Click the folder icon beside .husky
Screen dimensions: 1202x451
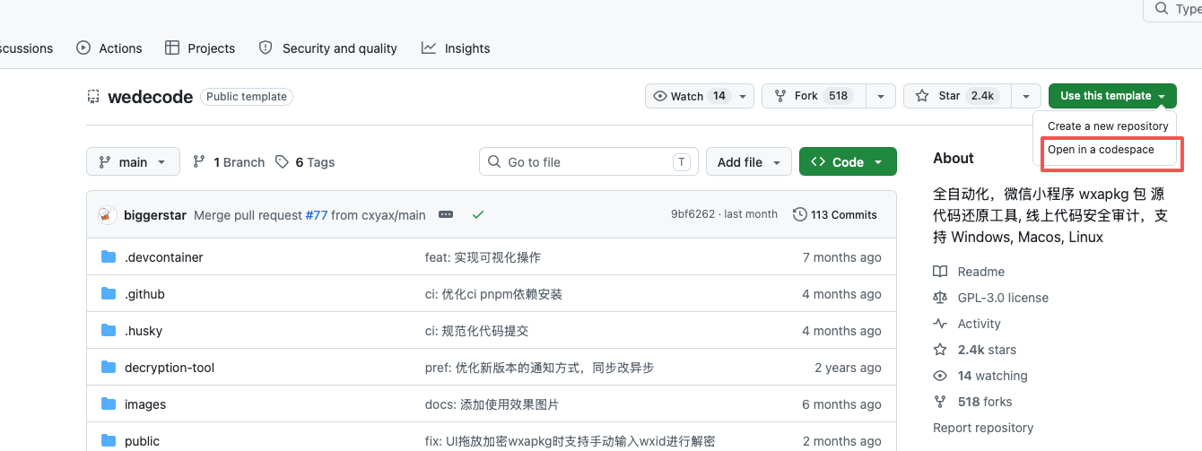tap(109, 331)
